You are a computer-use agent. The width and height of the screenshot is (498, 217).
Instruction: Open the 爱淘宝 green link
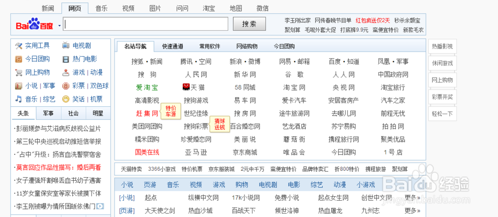[147, 87]
